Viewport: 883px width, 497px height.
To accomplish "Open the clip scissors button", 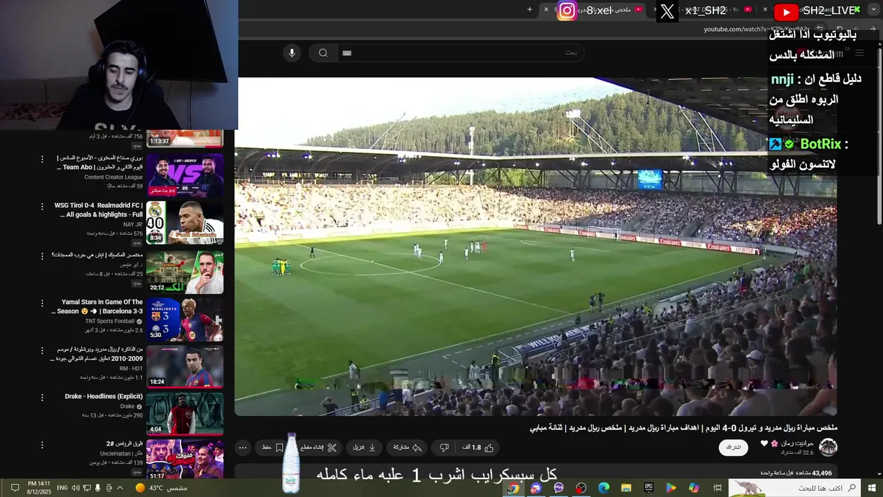I will [x=319, y=448].
